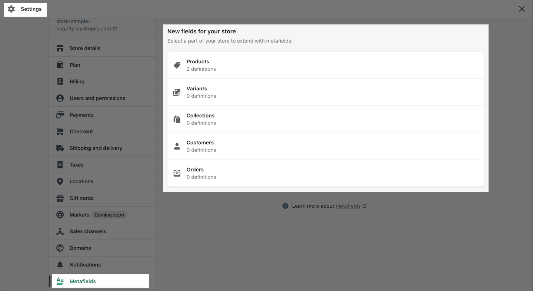Go to Plan settings
Screen dimensions: 533x291
point(102,65)
